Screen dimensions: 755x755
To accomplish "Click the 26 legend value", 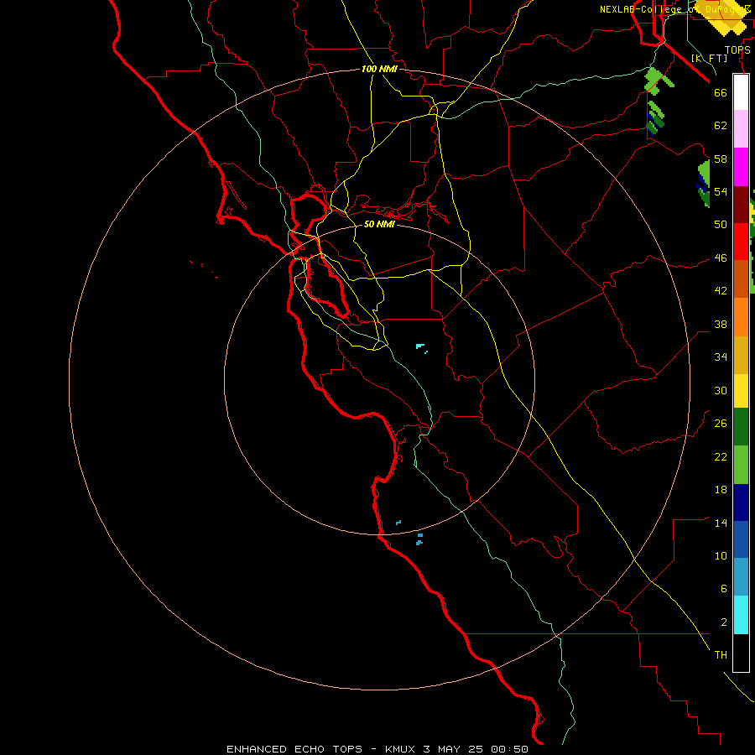I will 721,424.
